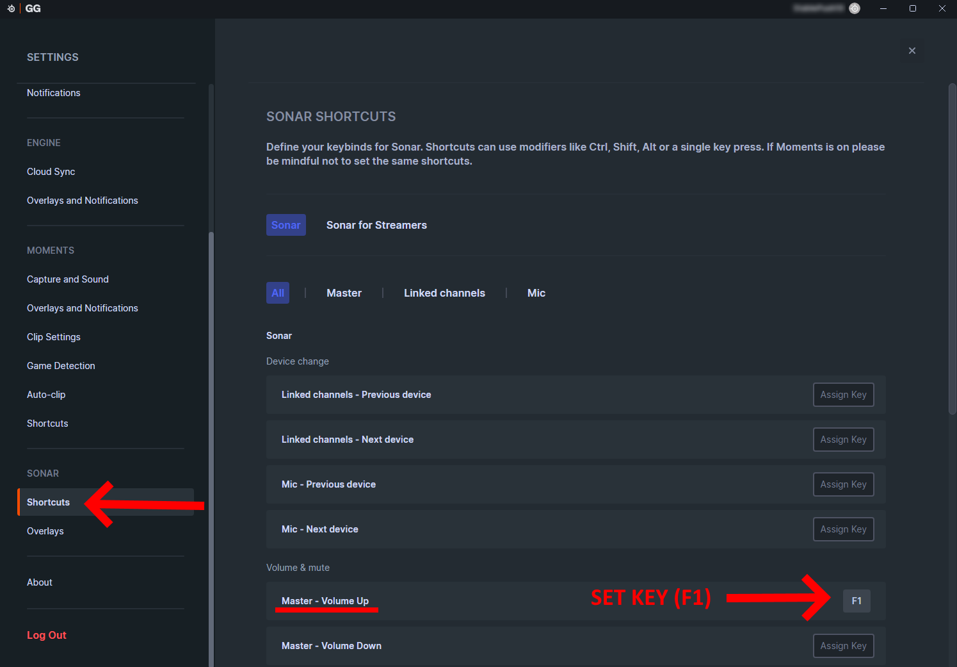The width and height of the screenshot is (957, 667).
Task: Assign key for Mic Next device
Action: coord(843,529)
